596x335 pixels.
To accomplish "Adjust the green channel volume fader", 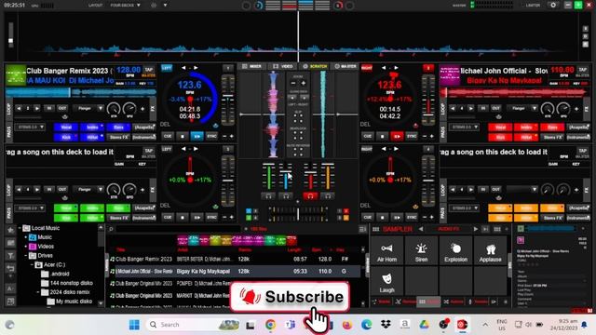I will 268,176.
